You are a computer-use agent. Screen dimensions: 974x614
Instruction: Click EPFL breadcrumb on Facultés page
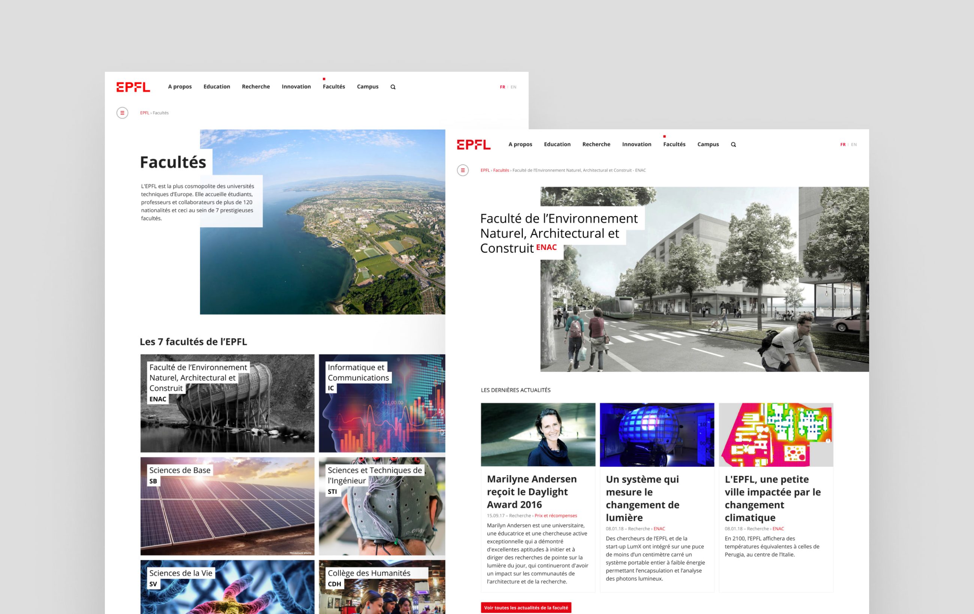point(144,113)
